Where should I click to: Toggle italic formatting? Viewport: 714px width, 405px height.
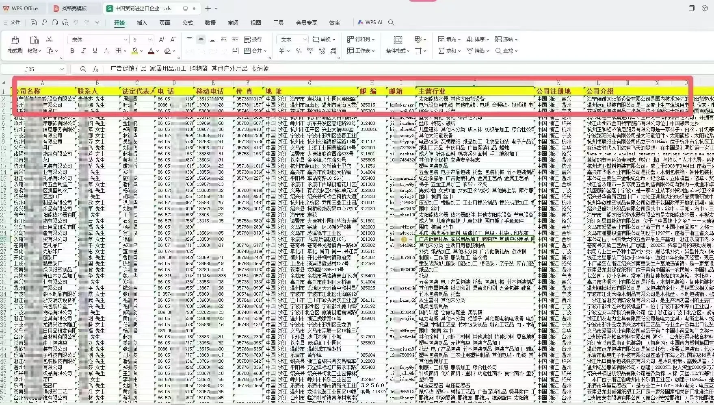[83, 51]
